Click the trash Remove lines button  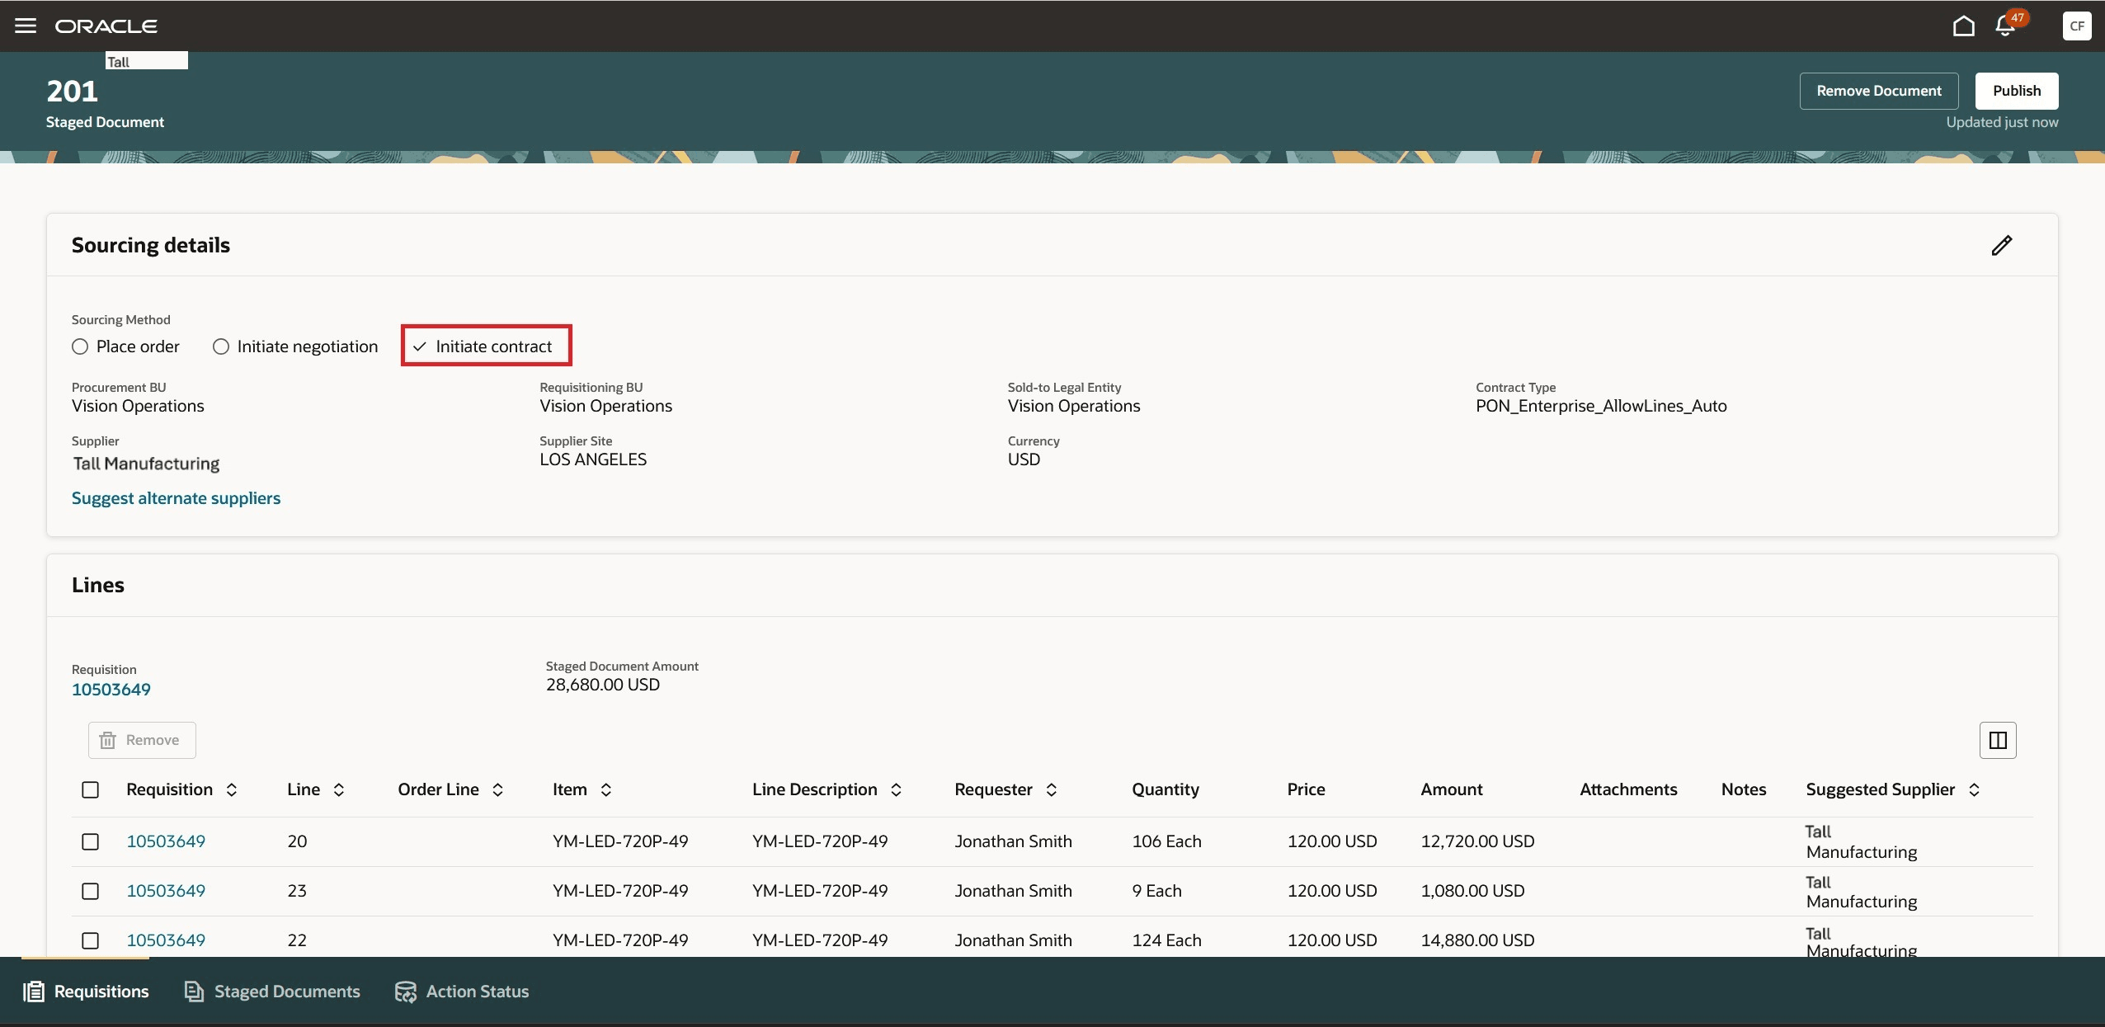pos(142,740)
